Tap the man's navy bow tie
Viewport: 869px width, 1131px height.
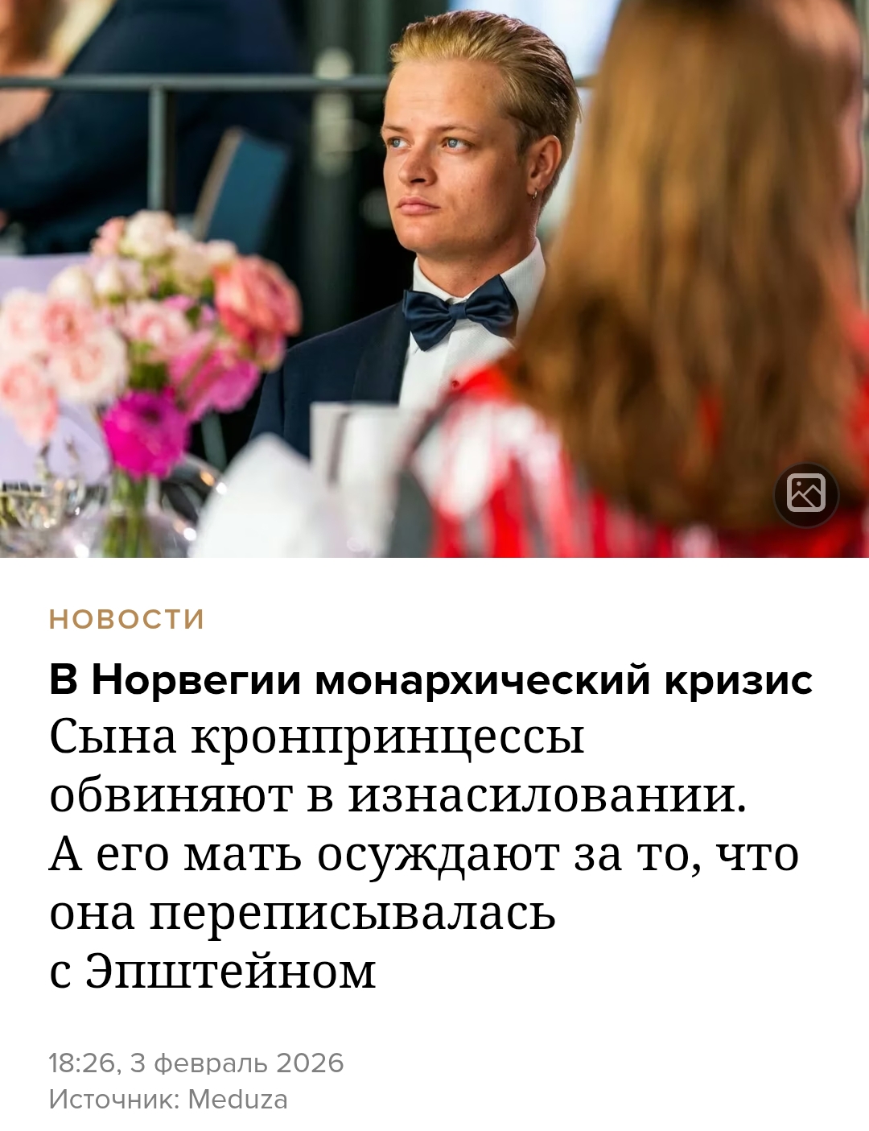tap(460, 310)
